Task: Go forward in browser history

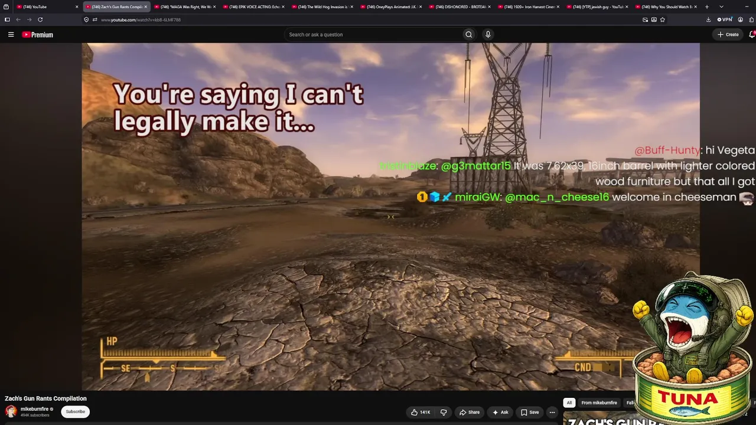Action: pyautogui.click(x=29, y=19)
